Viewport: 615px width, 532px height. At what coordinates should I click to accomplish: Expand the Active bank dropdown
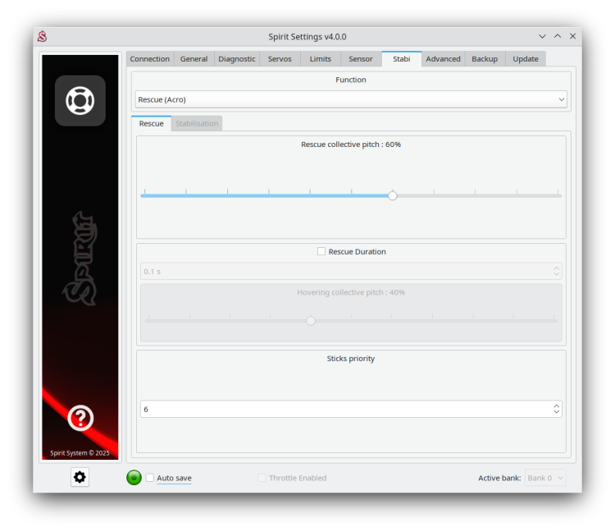[545, 478]
